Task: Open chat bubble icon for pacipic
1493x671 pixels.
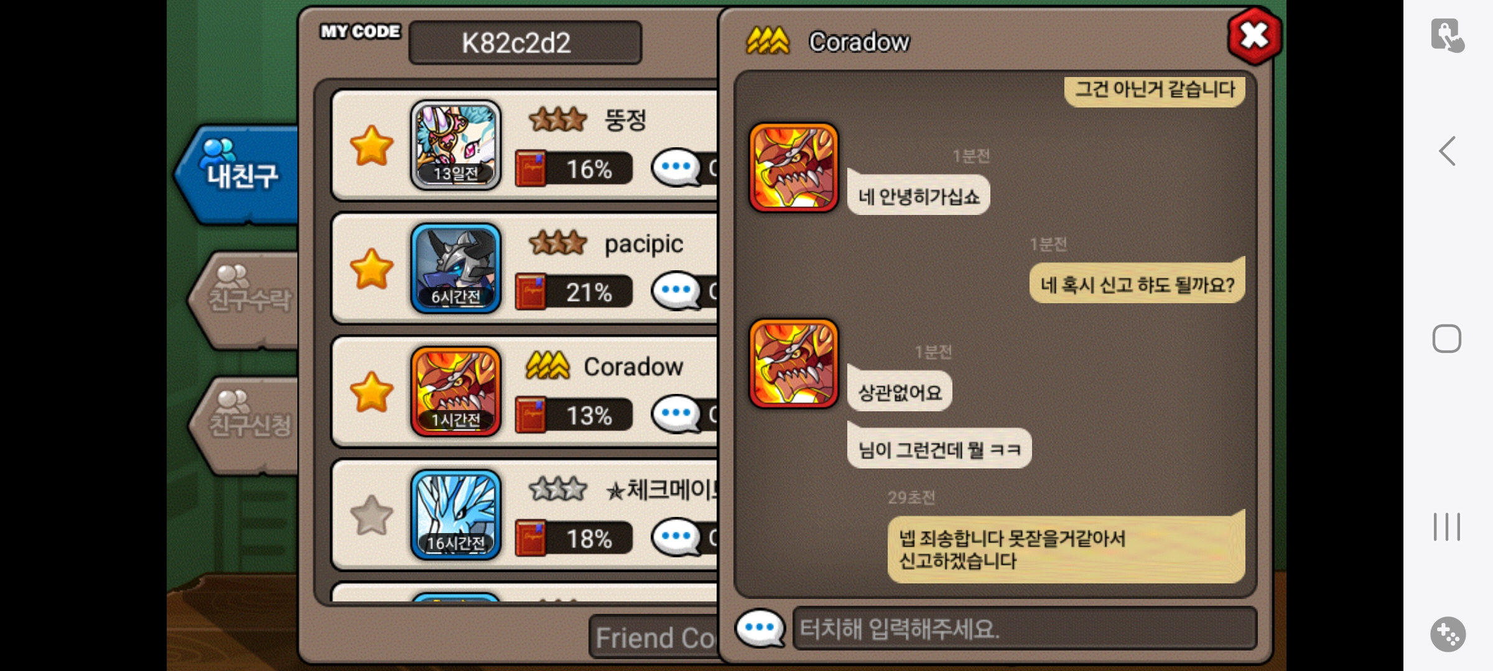Action: 677,291
